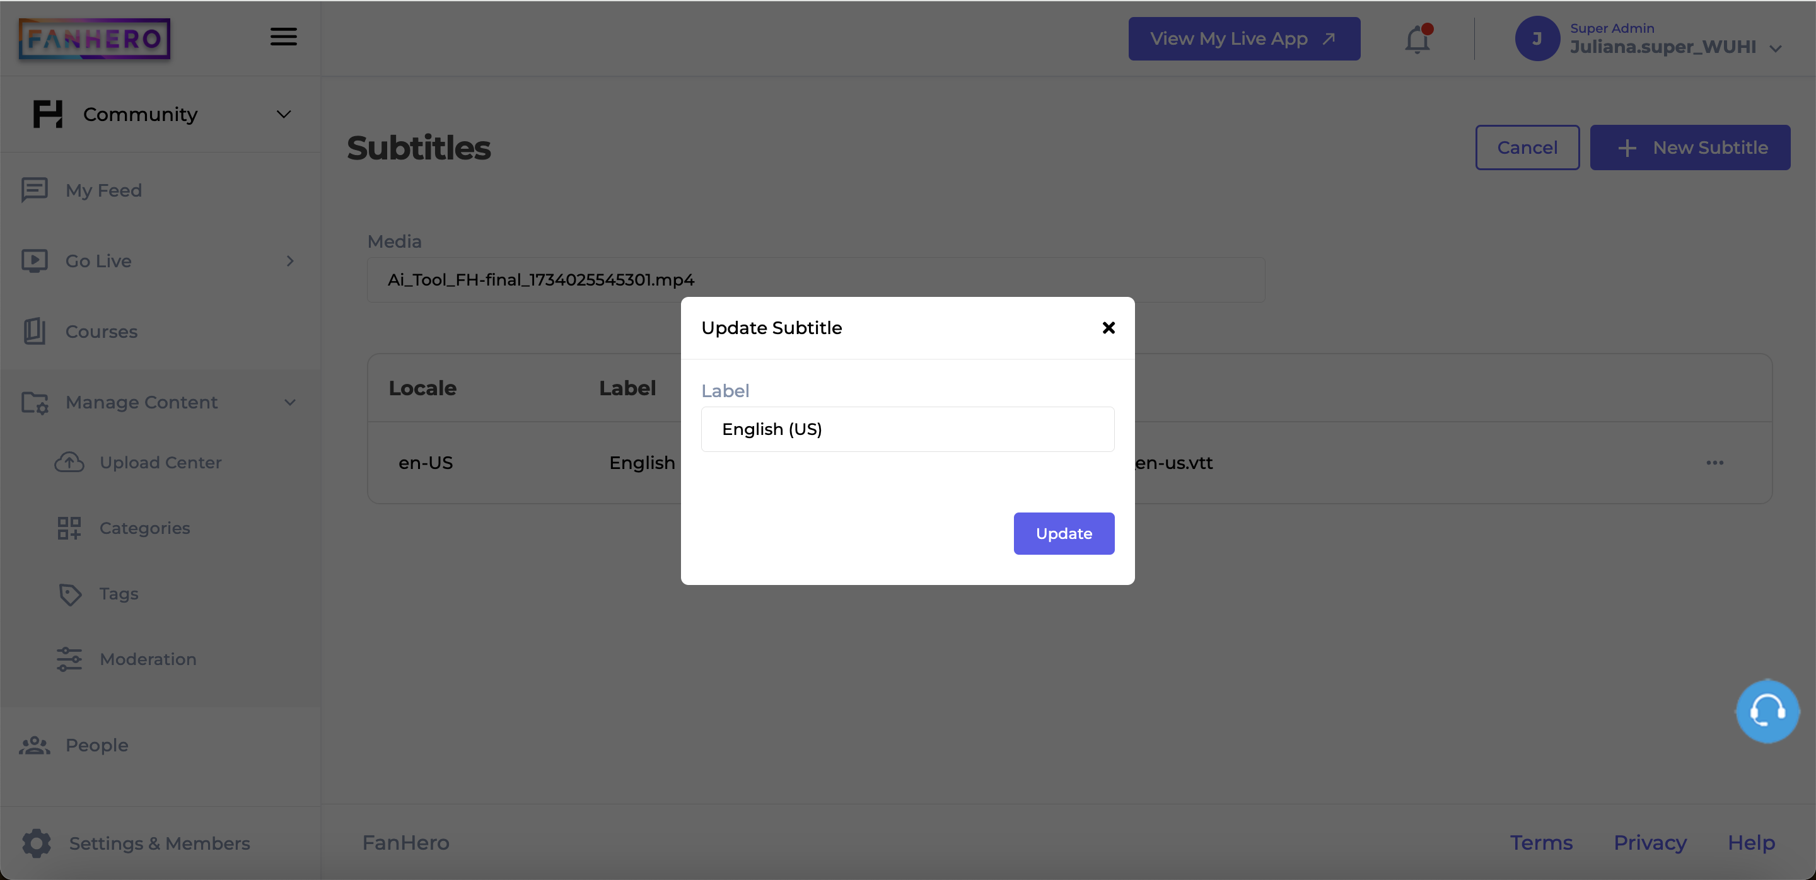
Task: Click the Courses icon
Action: [x=35, y=331]
